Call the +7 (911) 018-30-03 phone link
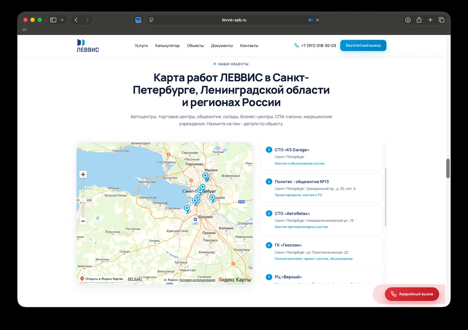The width and height of the screenshot is (468, 330). (x=318, y=46)
